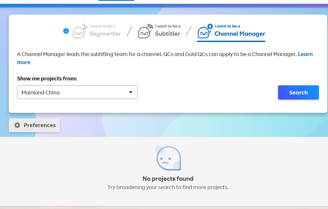Click the gear icon in Preferences

17,125
